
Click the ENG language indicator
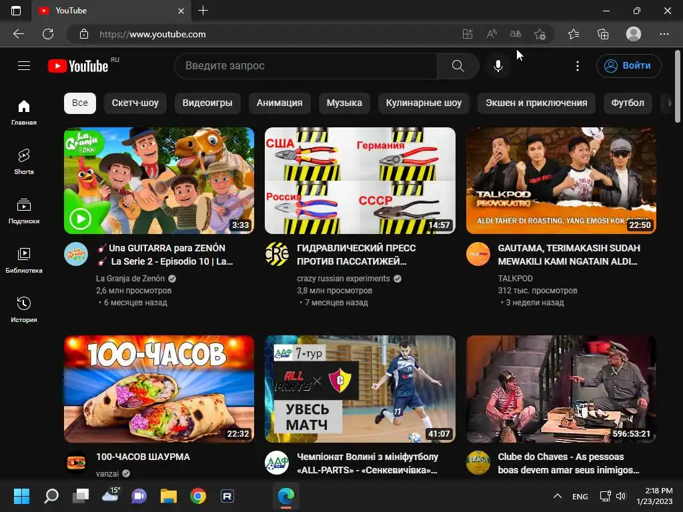point(580,496)
